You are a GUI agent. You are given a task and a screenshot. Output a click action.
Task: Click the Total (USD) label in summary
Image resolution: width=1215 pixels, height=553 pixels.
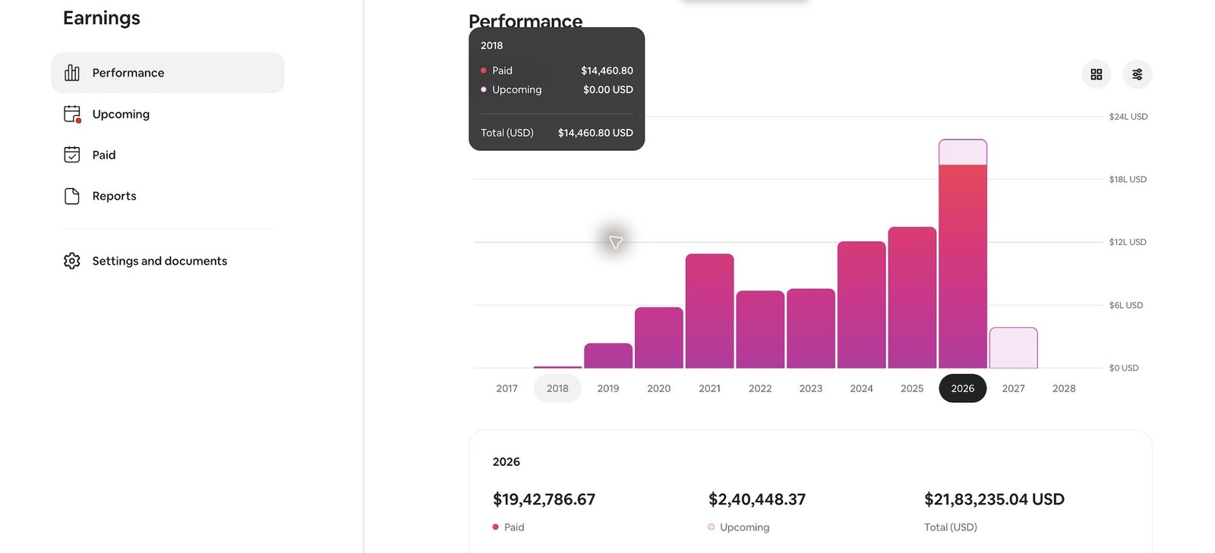(x=951, y=527)
